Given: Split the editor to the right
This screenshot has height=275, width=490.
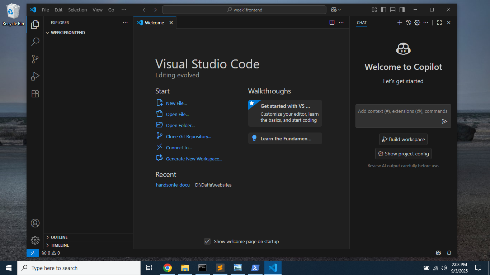Looking at the screenshot, I should [332, 23].
